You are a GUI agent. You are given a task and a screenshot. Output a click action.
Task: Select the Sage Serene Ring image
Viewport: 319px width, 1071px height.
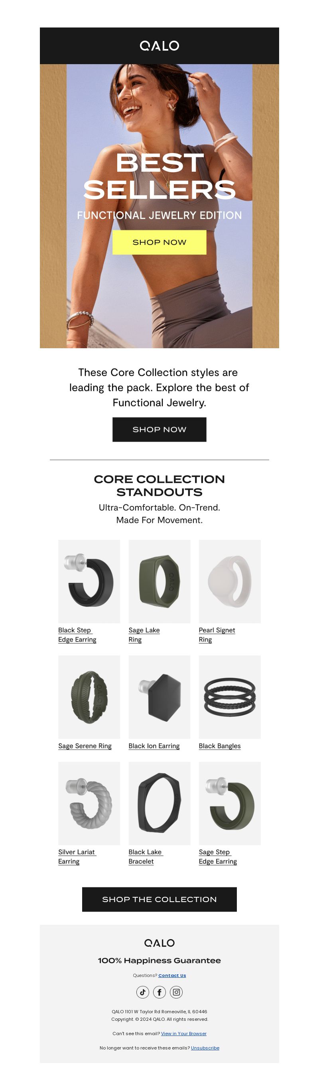89,697
